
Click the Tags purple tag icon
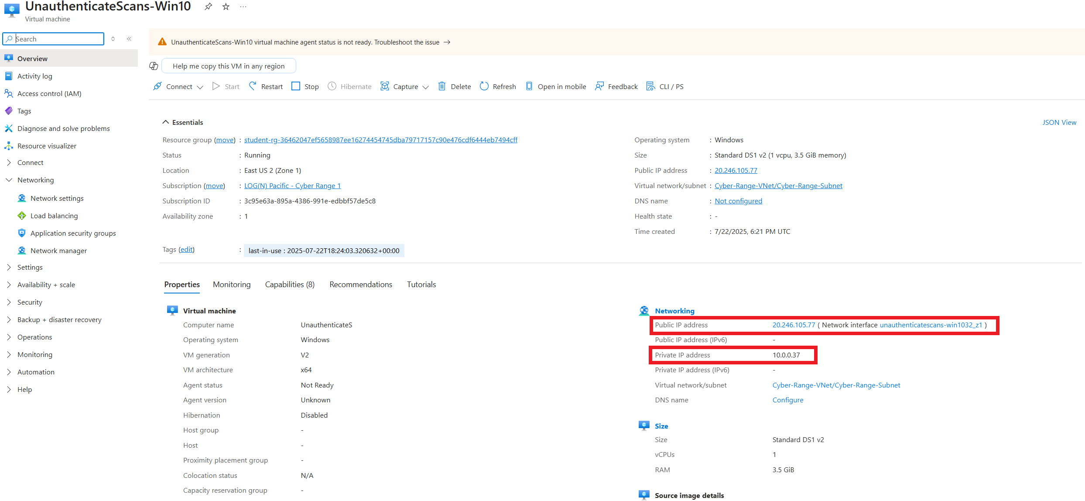coord(9,111)
